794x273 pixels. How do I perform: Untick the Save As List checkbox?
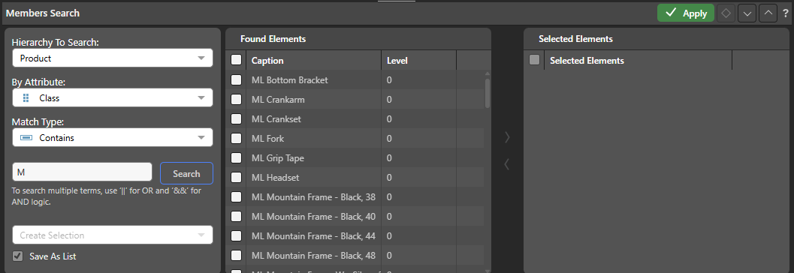[18, 256]
